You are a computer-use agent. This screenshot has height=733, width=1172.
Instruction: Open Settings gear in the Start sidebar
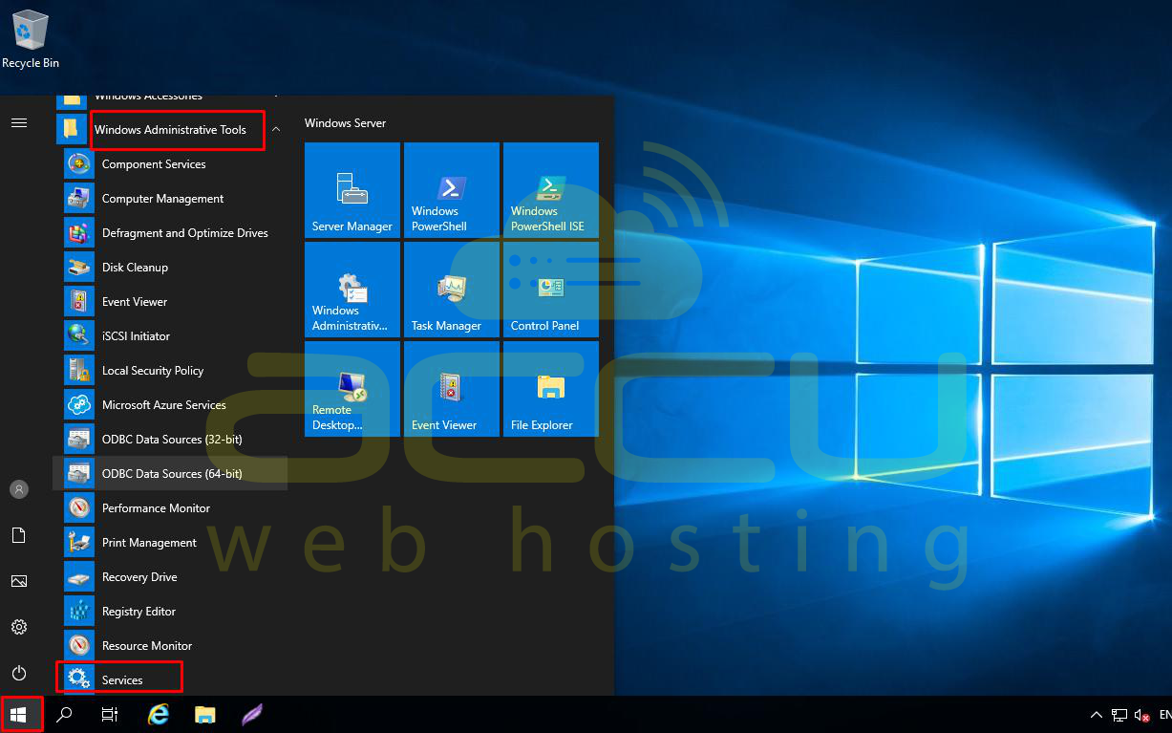click(x=19, y=627)
